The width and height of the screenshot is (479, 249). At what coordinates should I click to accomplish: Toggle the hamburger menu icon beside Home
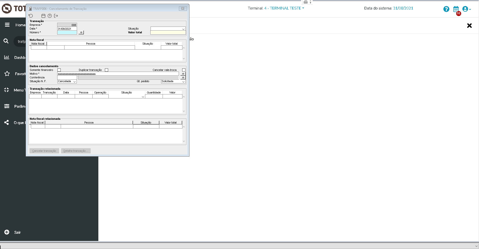7,25
